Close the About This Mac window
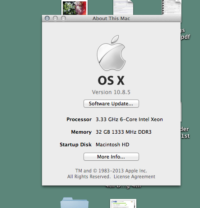Screen dimensions: 200x208 pyautogui.click(x=47, y=18)
